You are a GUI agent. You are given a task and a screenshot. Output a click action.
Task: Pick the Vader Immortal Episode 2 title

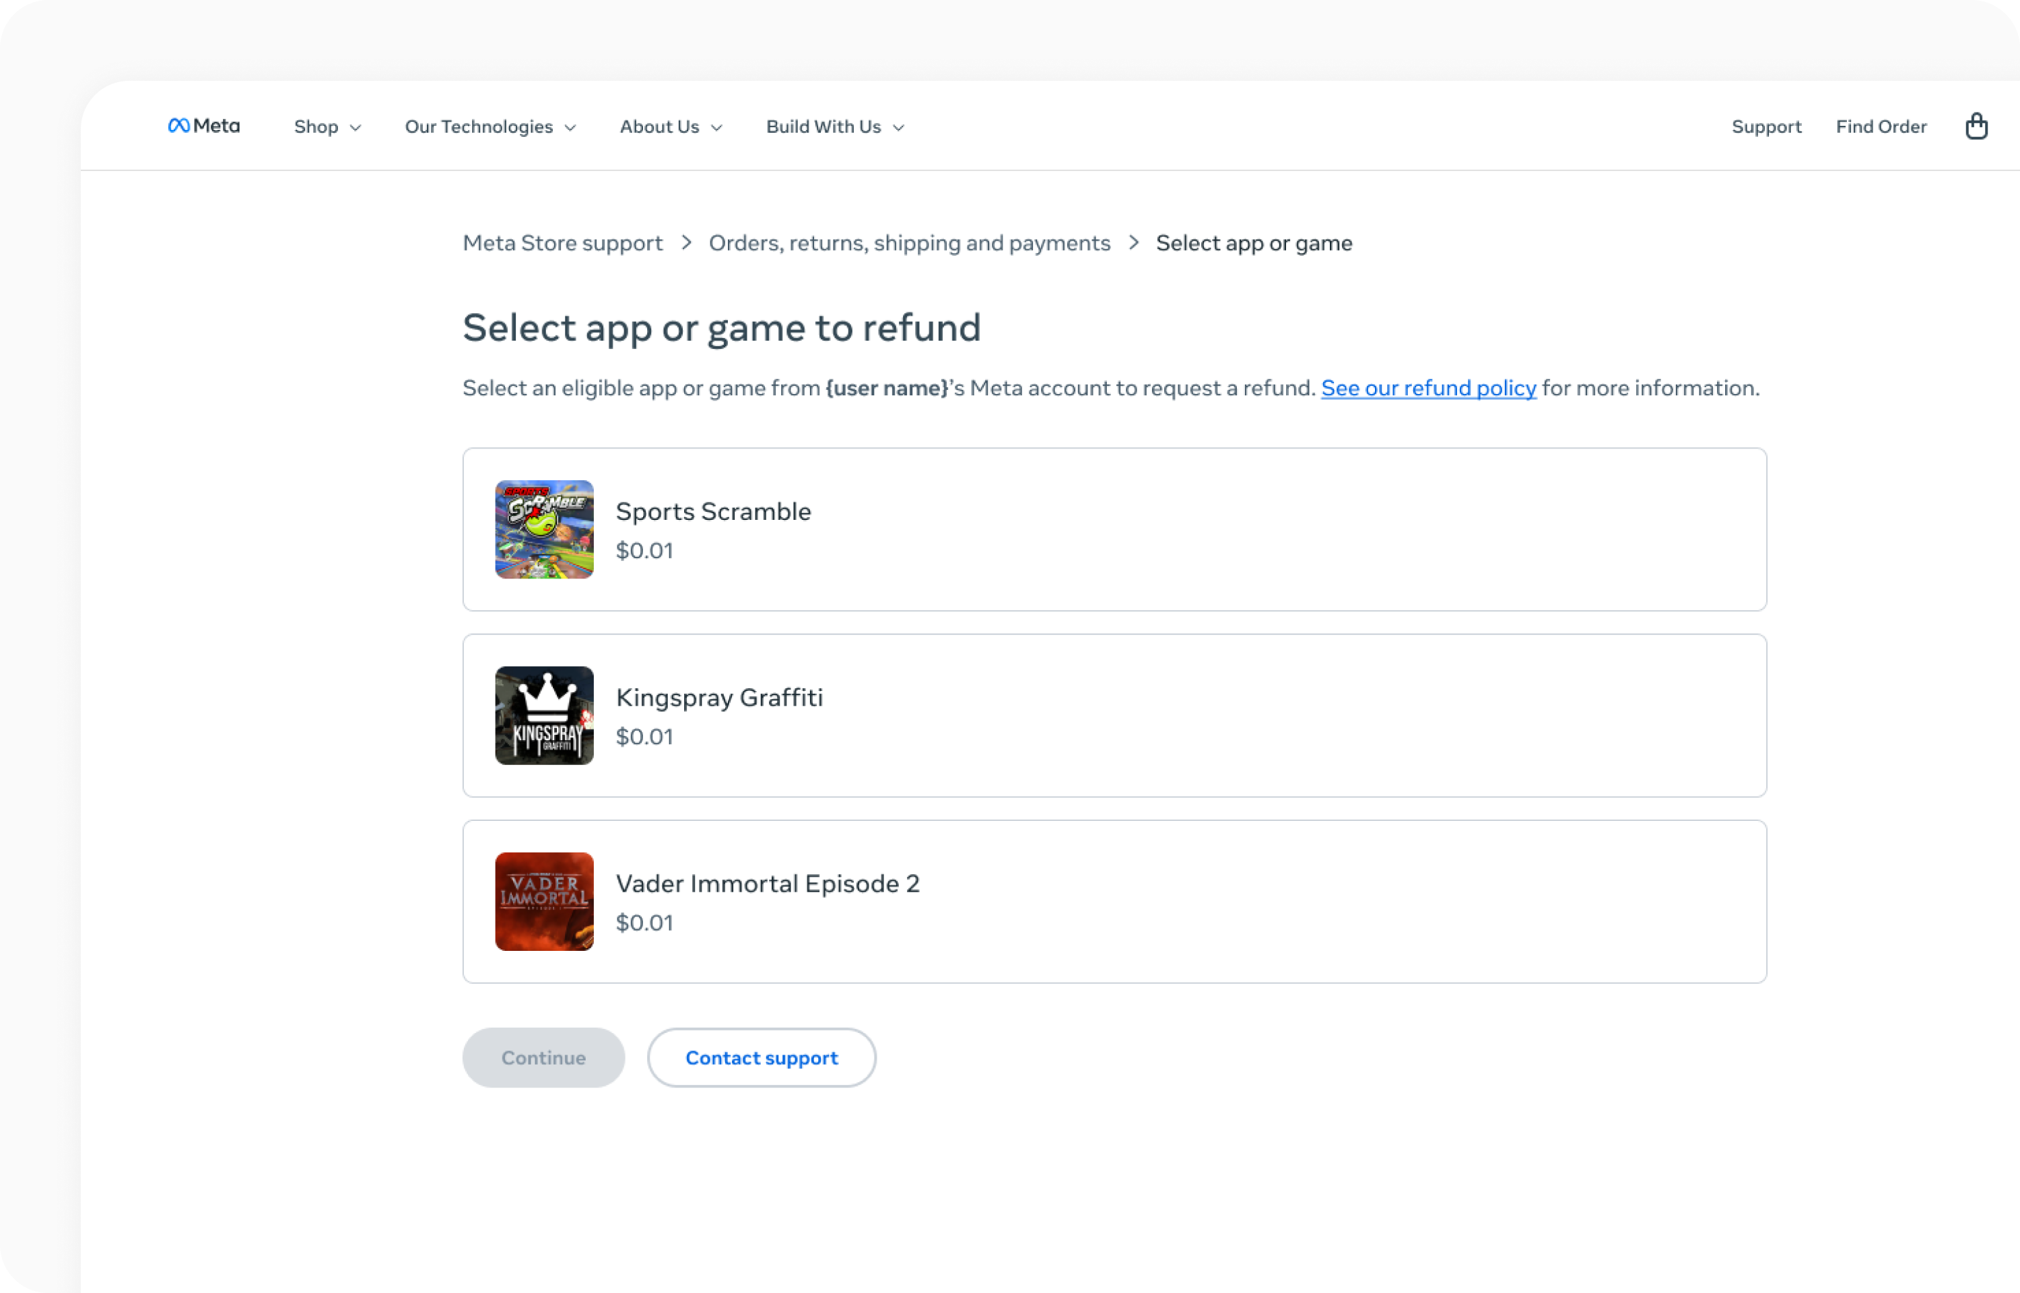pos(767,884)
